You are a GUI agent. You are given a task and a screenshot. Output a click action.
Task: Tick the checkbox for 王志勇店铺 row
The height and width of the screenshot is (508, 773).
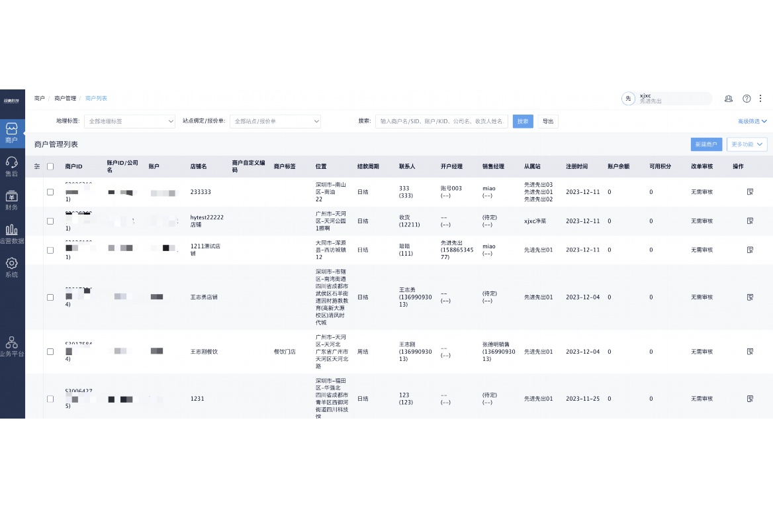[x=50, y=297]
